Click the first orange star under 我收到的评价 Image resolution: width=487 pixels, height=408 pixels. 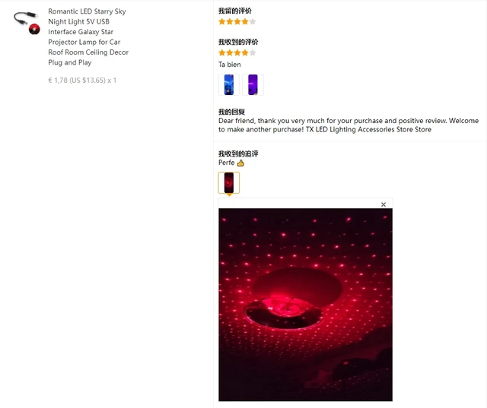pyautogui.click(x=222, y=52)
